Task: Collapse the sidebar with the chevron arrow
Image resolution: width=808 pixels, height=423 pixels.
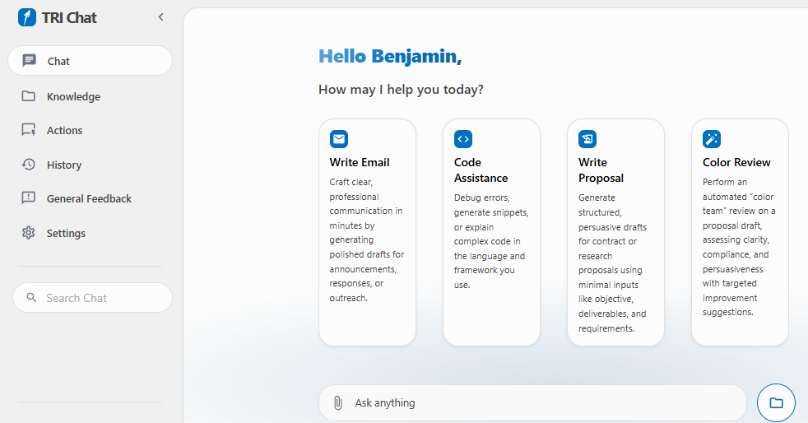Action: coord(160,17)
